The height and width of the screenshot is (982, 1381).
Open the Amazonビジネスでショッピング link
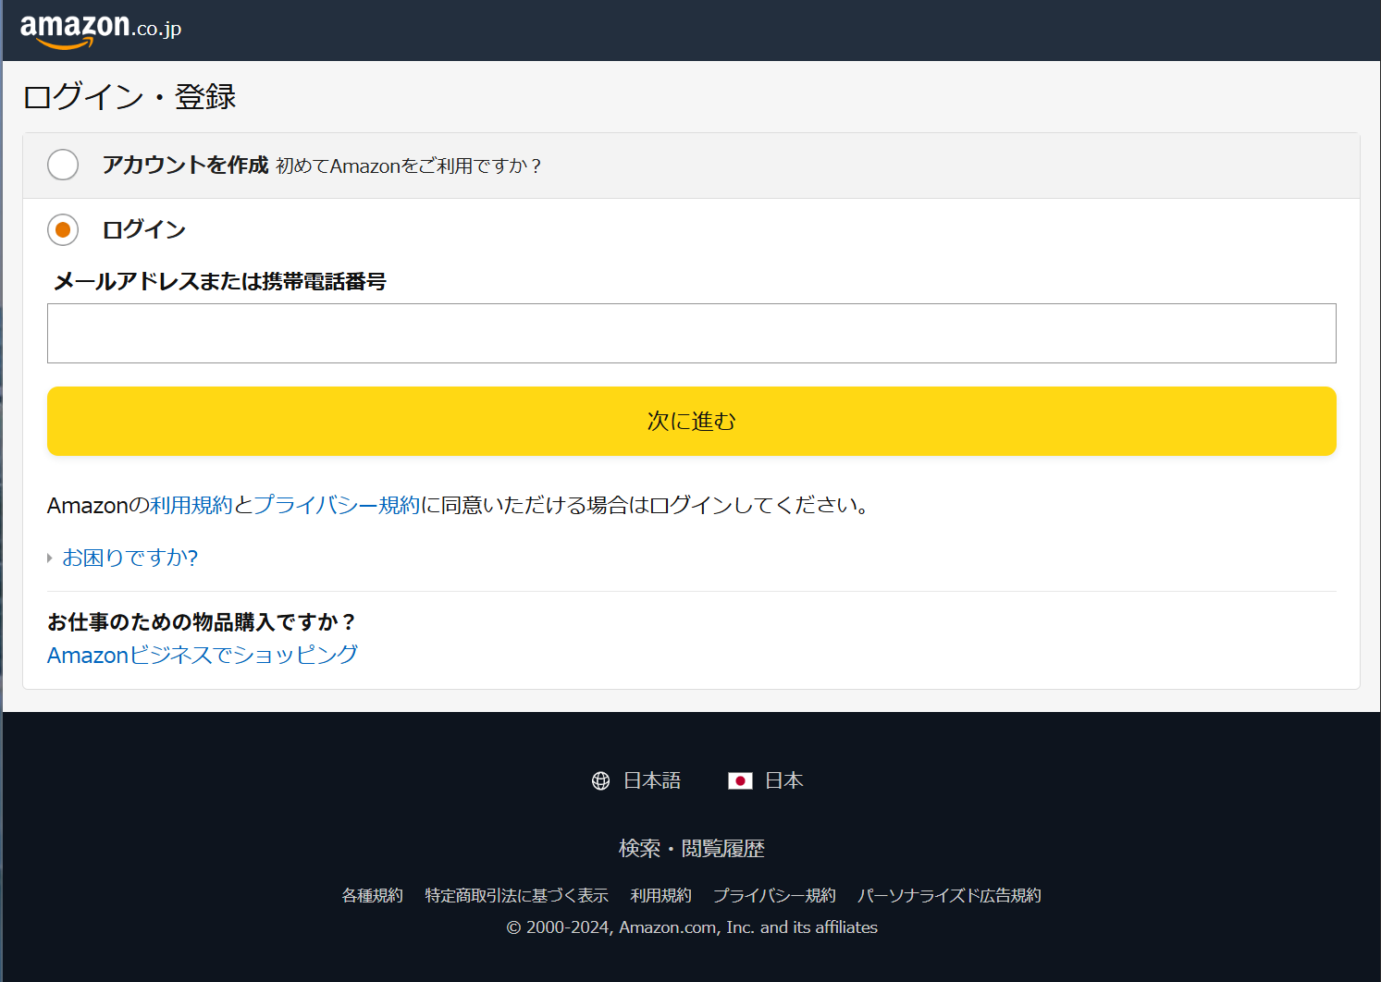202,656
